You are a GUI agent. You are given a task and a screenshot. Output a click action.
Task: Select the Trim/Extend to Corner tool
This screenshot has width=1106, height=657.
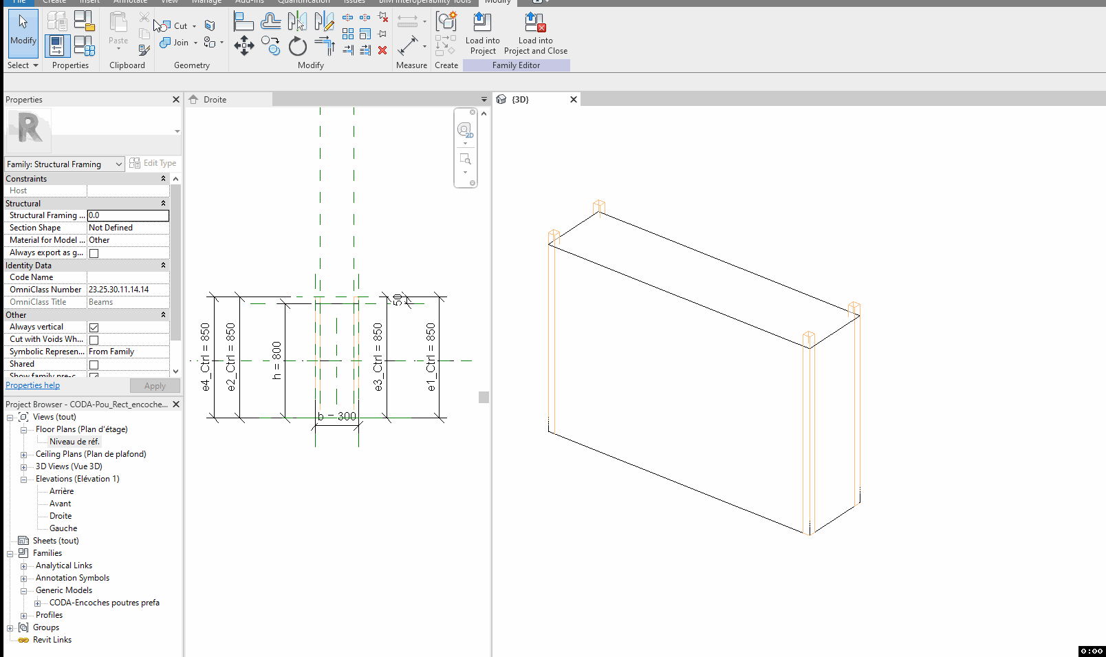[x=325, y=44]
